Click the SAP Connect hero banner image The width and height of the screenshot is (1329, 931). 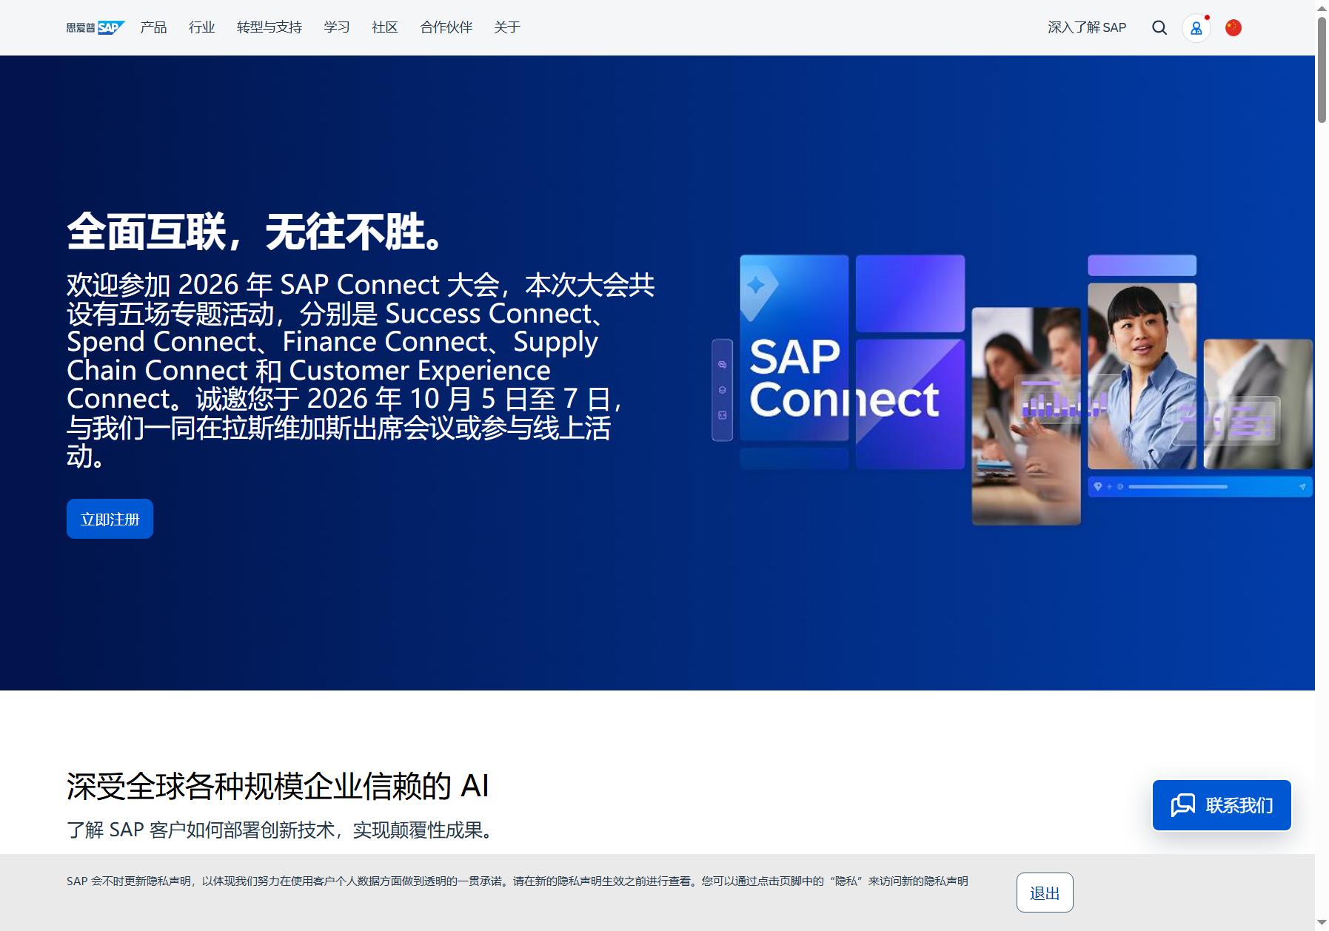1011,390
